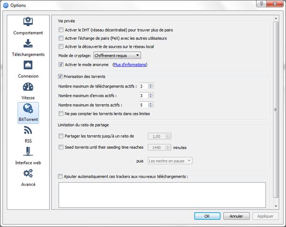Click the Appliquer button

[x=266, y=216]
